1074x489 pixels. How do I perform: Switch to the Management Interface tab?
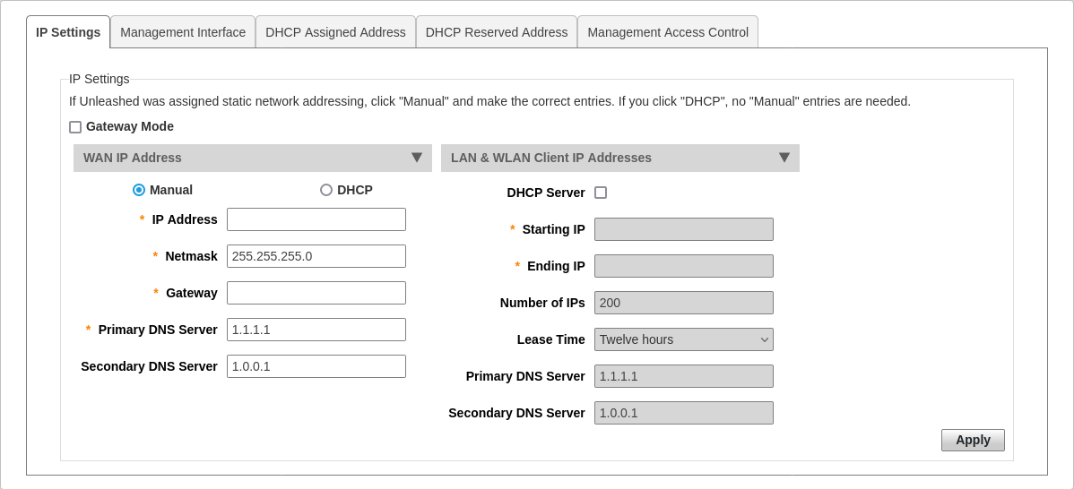[183, 32]
